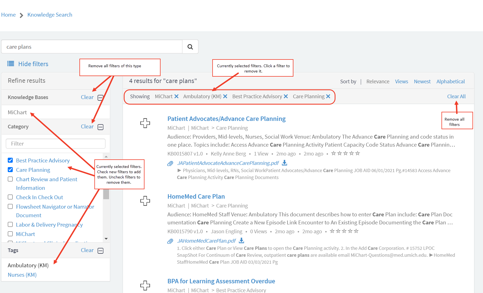483x293 pixels.
Task: Uncheck the Care Planning category checkbox
Action: [x=10, y=170]
